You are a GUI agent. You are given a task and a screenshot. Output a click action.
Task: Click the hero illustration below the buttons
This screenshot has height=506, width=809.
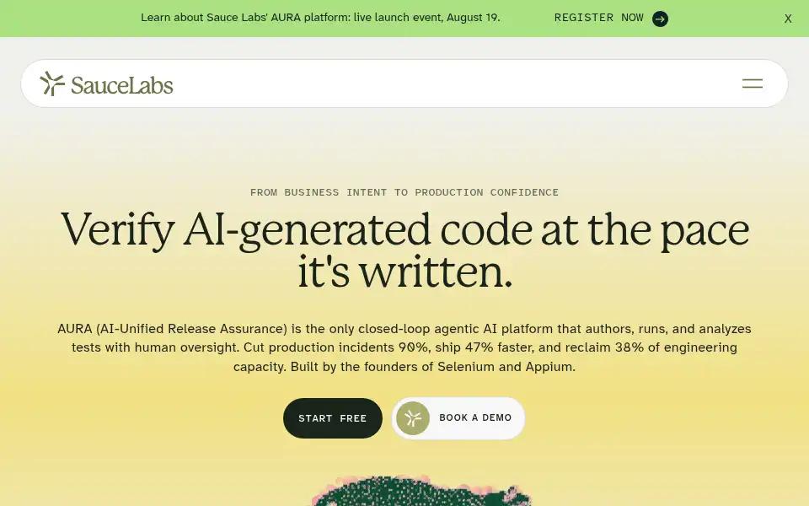422,491
